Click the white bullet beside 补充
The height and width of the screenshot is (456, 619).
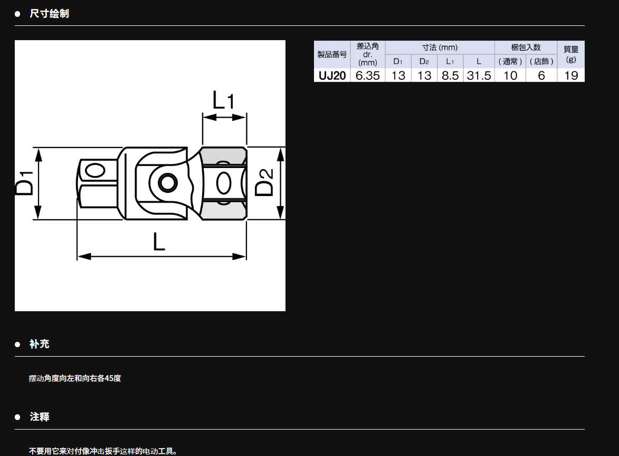click(17, 345)
